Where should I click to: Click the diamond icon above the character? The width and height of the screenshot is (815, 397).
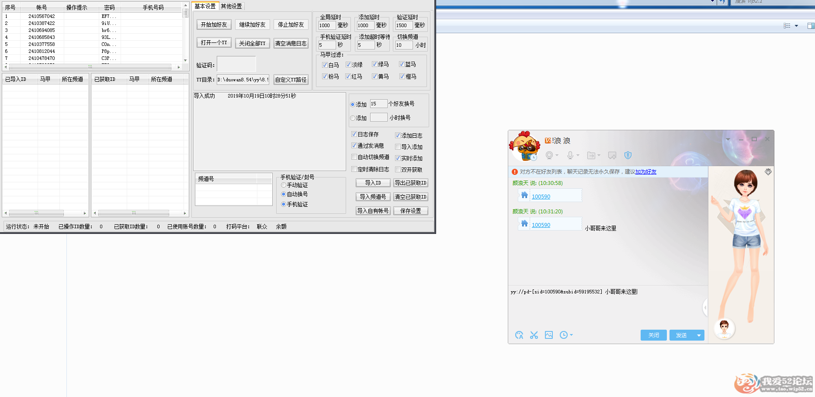tap(768, 172)
